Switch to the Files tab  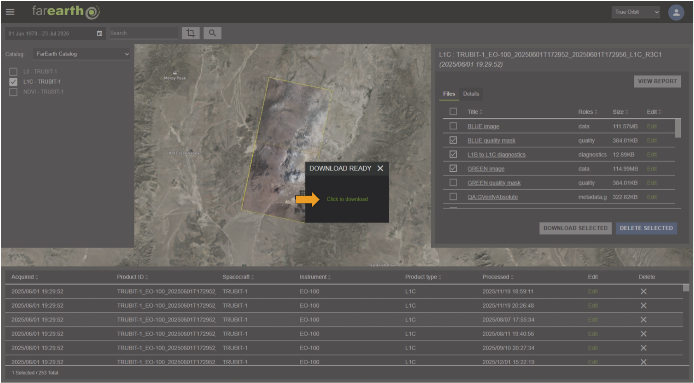coord(449,94)
